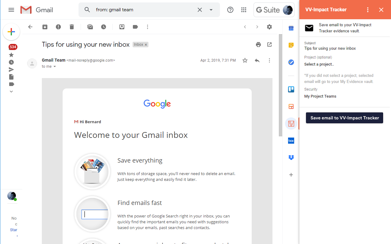
Task: Open the Box add-on
Action: point(291,141)
